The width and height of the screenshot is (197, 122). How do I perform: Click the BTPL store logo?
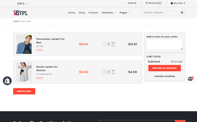(21, 13)
